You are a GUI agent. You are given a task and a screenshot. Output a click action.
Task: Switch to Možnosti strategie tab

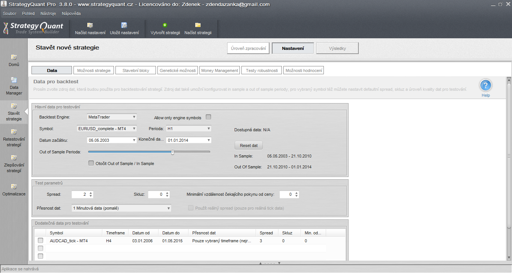pos(94,70)
